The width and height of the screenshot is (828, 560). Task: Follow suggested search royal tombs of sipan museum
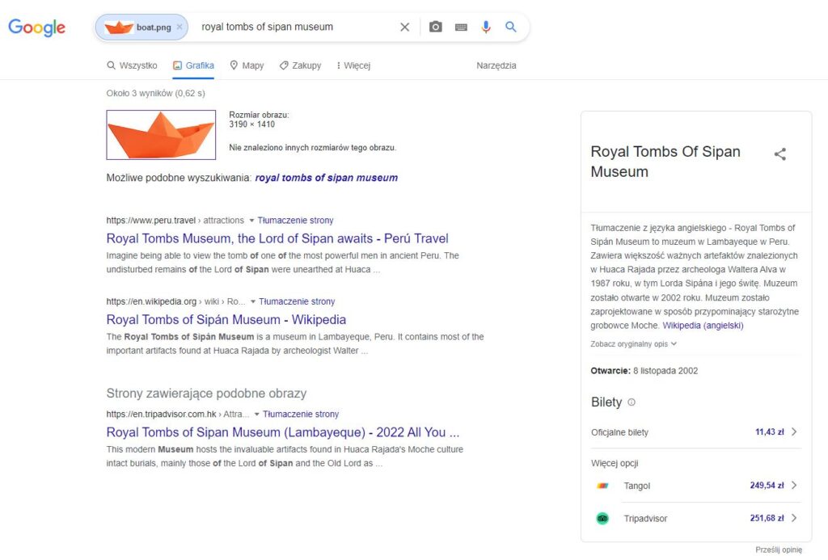(327, 178)
